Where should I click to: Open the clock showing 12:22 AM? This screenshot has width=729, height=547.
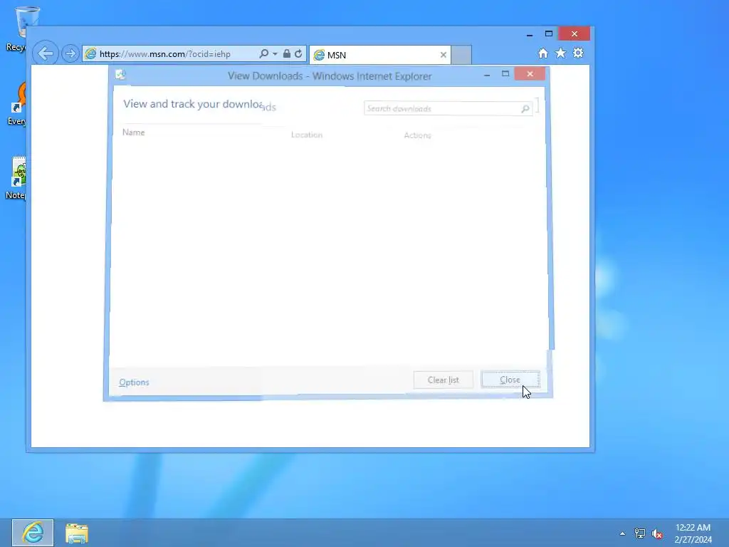693,533
